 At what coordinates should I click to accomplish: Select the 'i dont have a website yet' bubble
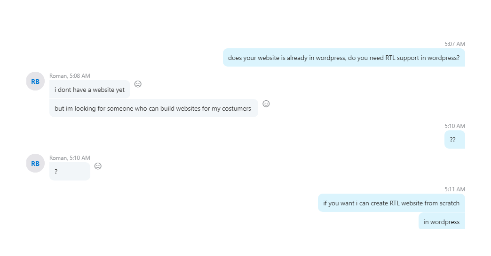[89, 90]
